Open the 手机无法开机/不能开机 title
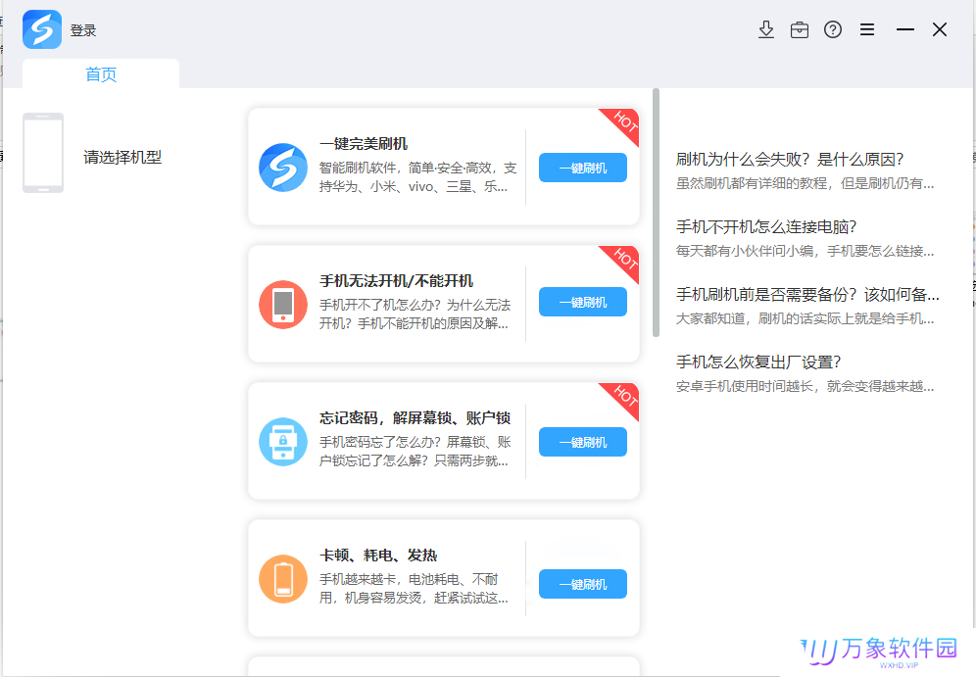 (x=397, y=280)
